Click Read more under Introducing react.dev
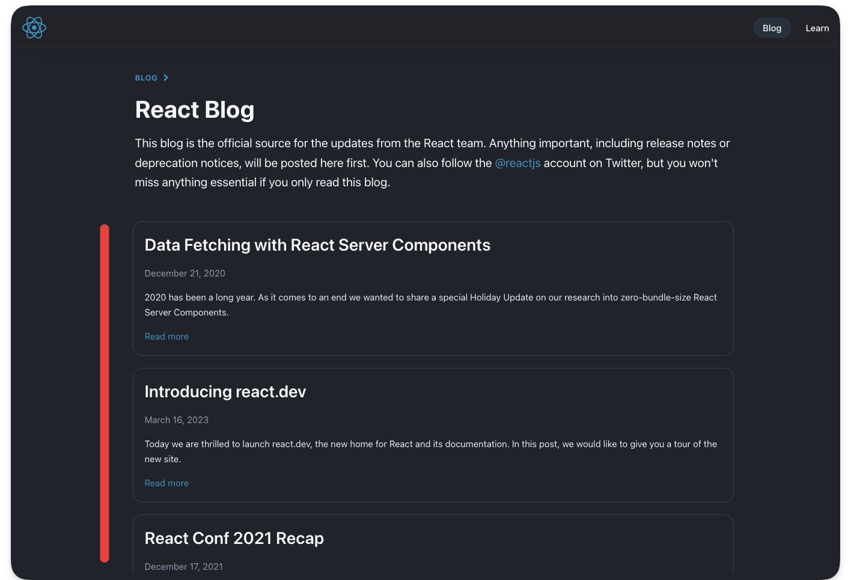The height and width of the screenshot is (580, 851). pyautogui.click(x=166, y=483)
